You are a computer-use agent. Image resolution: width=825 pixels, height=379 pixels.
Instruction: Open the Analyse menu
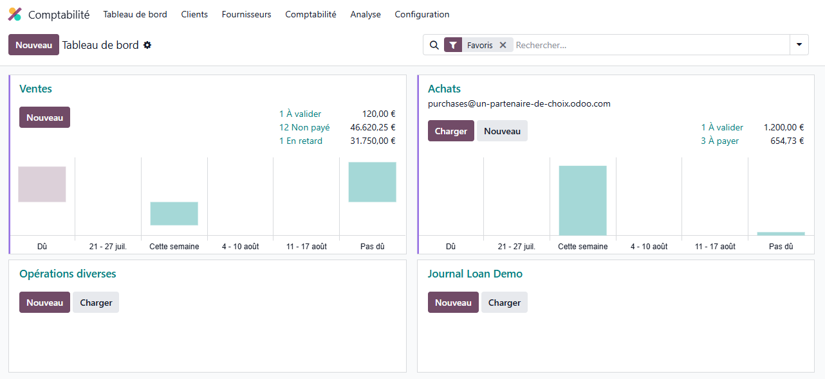[366, 14]
